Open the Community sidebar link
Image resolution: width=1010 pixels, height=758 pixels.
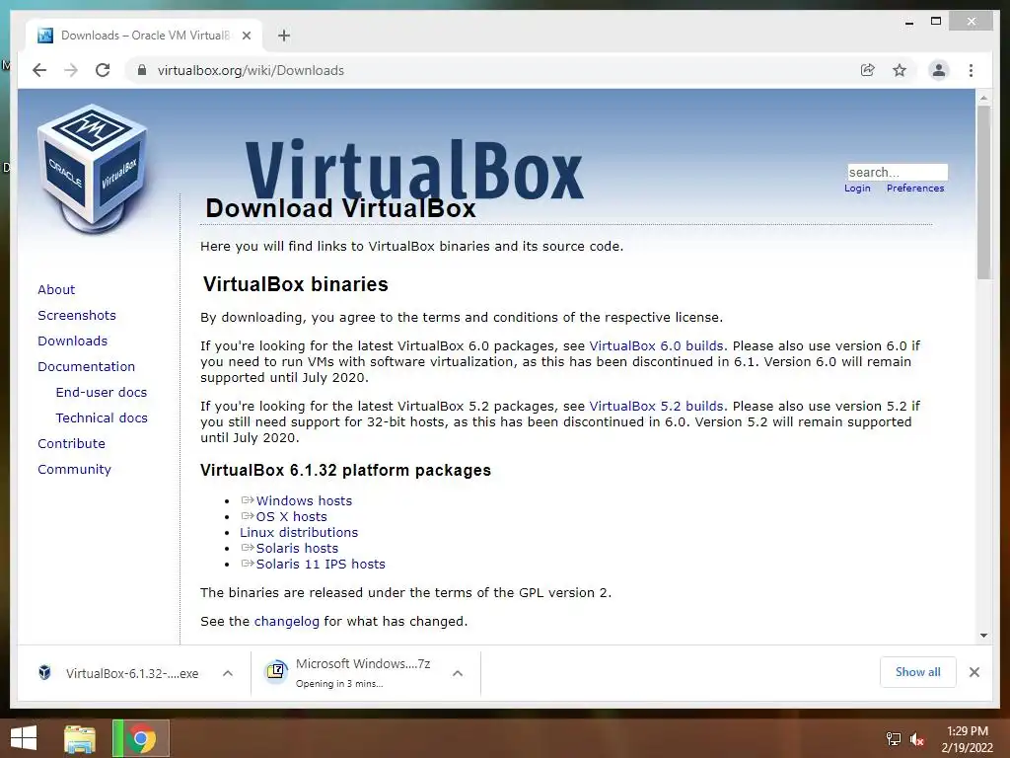74,469
